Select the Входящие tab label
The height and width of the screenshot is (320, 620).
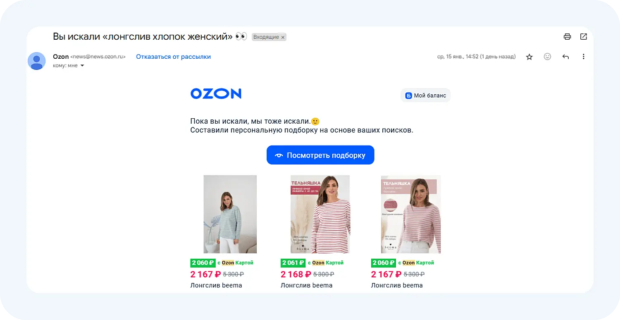(267, 37)
